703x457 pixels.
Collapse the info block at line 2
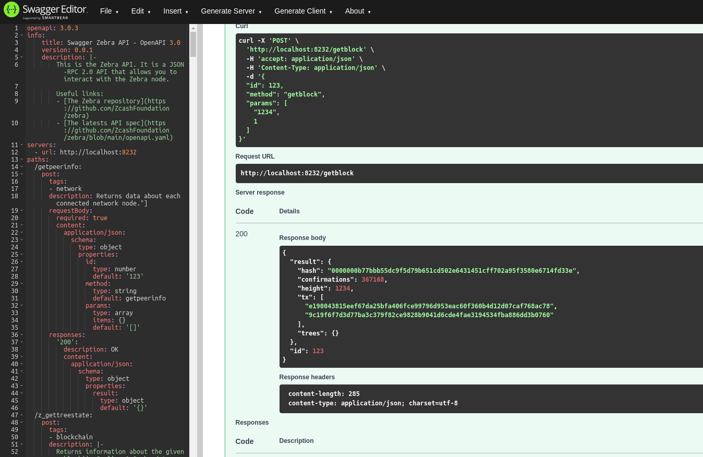click(x=22, y=35)
